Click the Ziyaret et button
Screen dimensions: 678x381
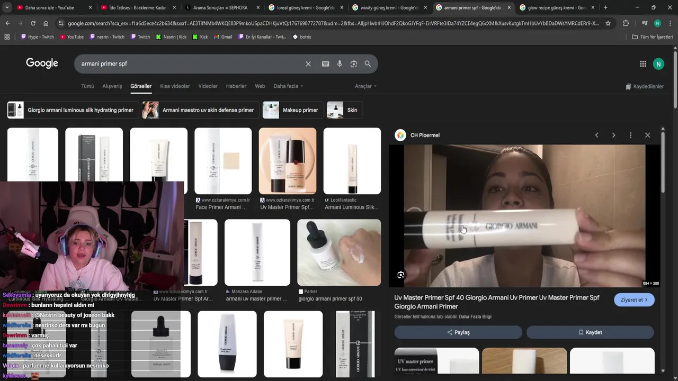634,300
